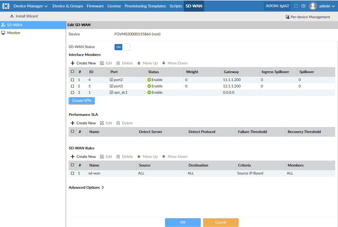Click Delete trash icon in Performance SLA
The height and width of the screenshot is (227, 338).
118,123
